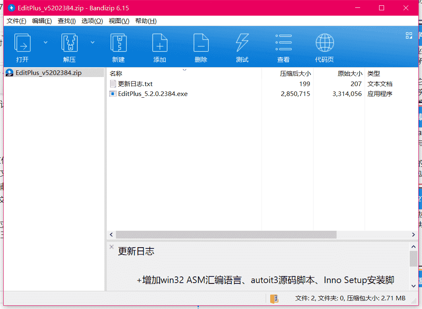Click the horizontal scrollbar right arrow
The width and height of the screenshot is (422, 309).
point(413,234)
